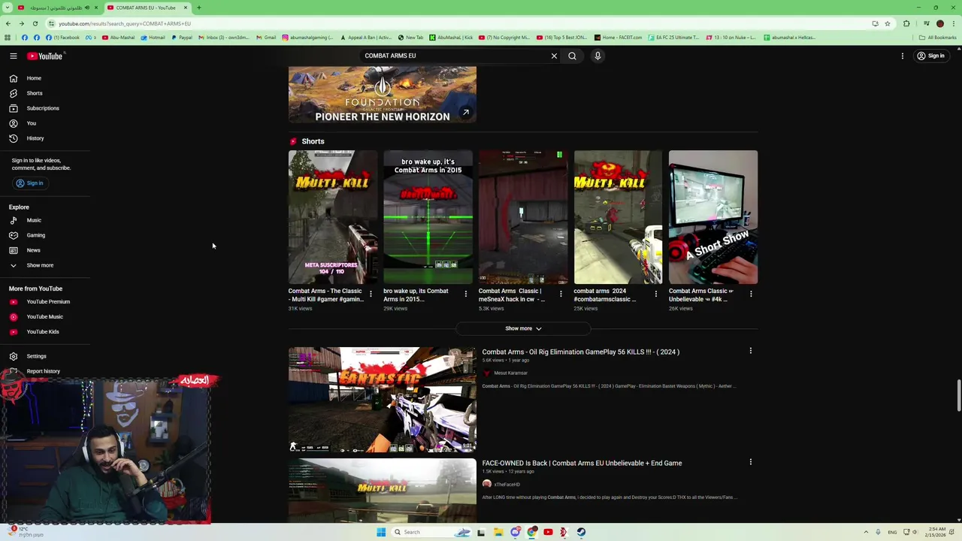The width and height of the screenshot is (962, 541).
Task: Show hidden system tray icons chevron
Action: click(x=866, y=532)
